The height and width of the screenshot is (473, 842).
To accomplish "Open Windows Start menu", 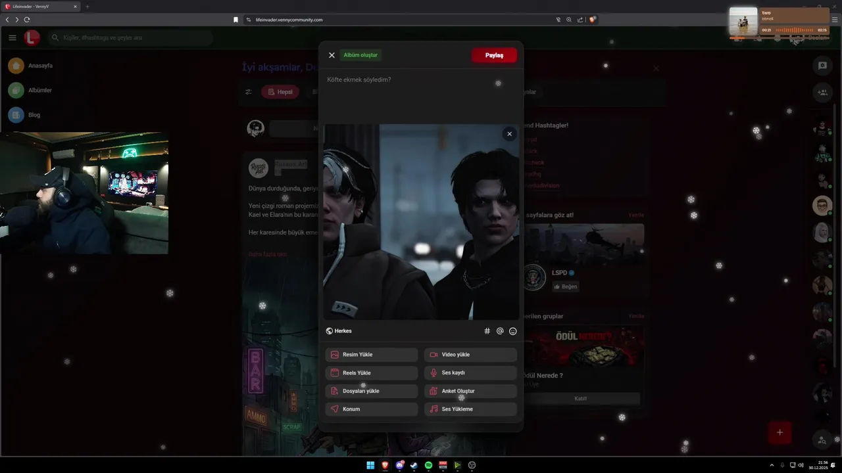I will [x=370, y=465].
